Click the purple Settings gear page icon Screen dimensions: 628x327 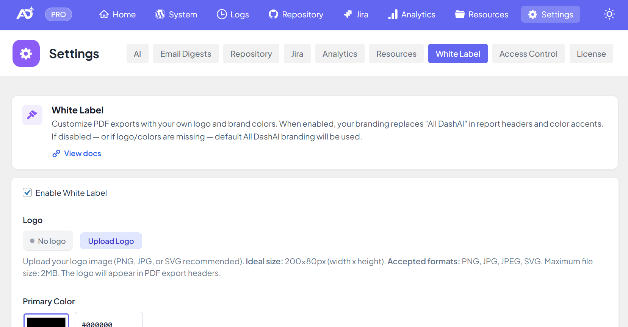coord(26,53)
